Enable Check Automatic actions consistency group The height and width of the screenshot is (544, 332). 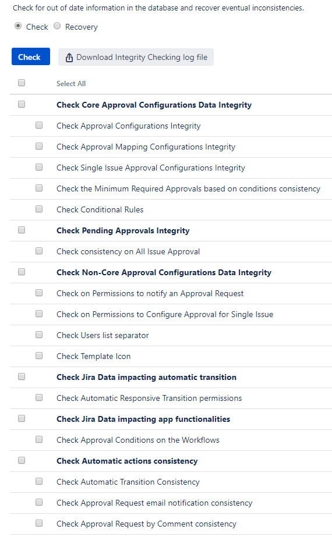tap(22, 460)
